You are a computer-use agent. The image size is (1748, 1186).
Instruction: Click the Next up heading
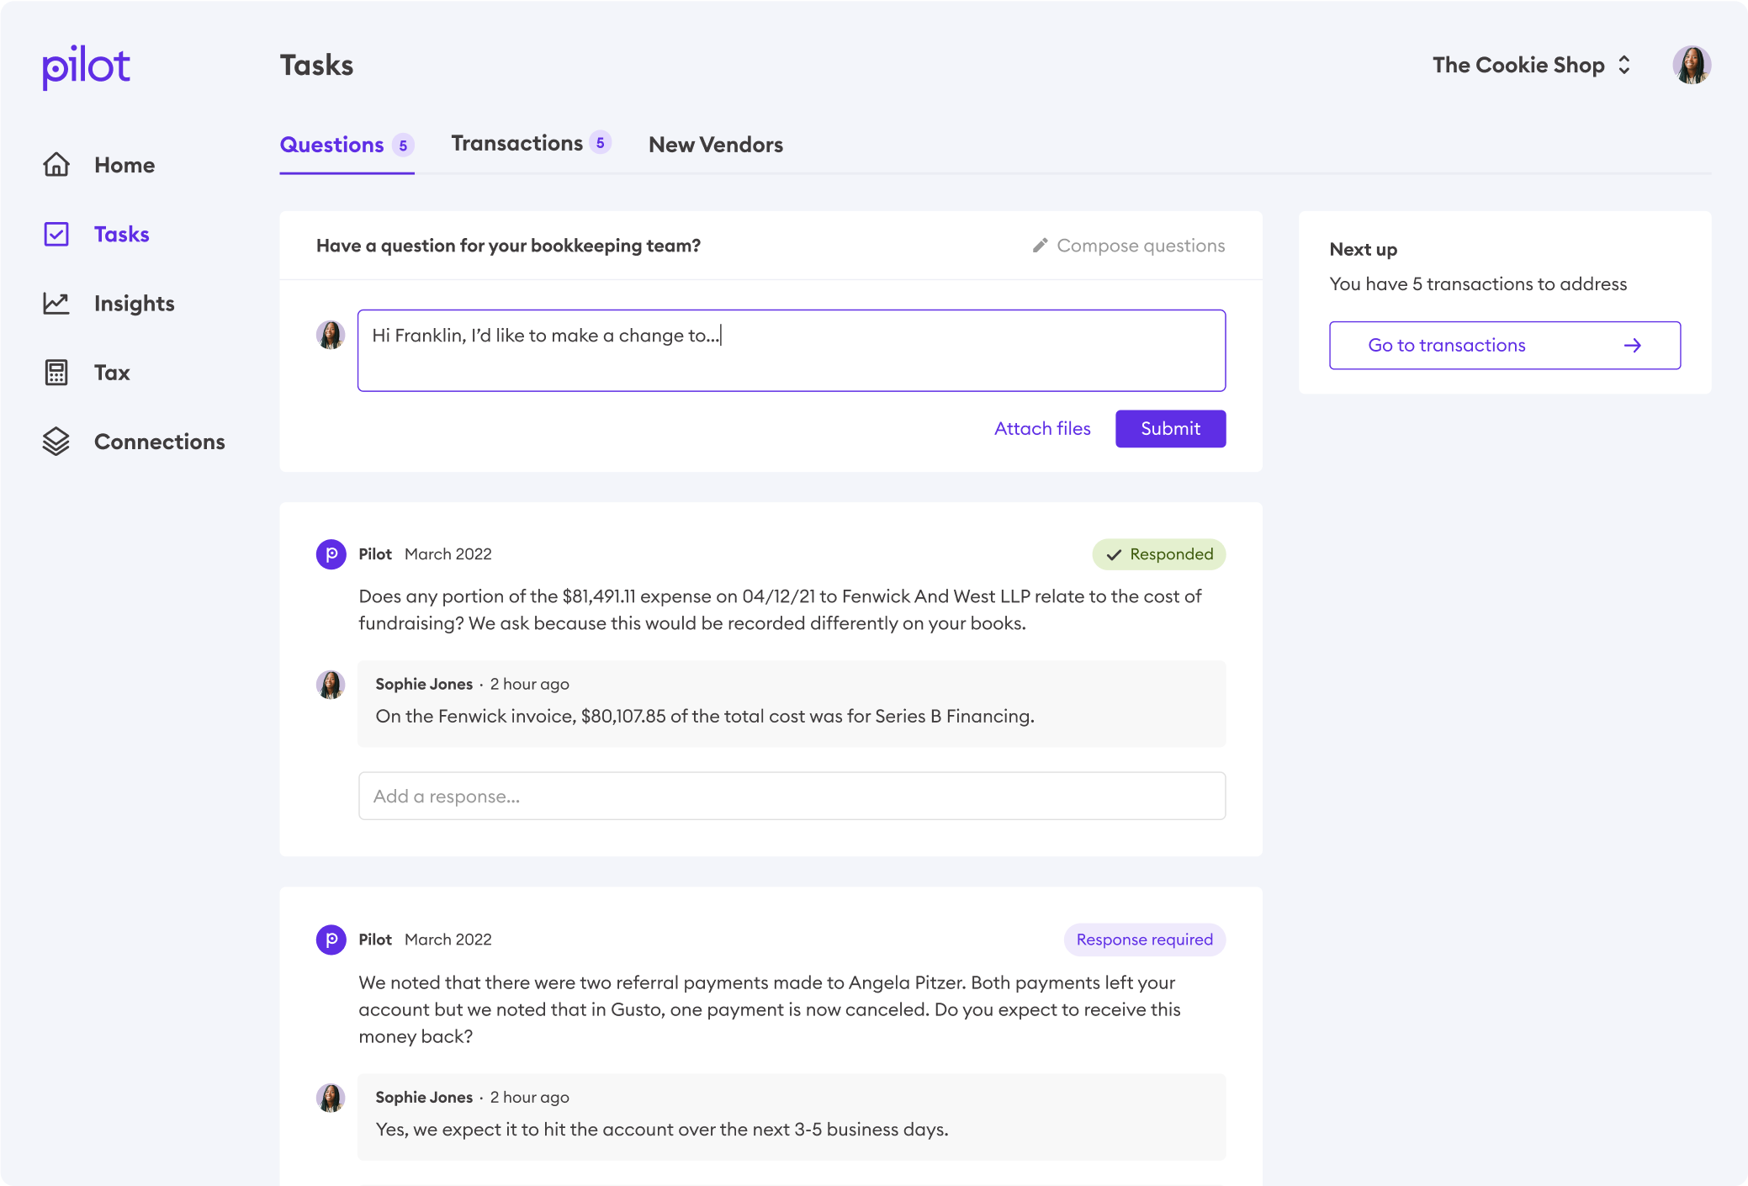point(1363,249)
